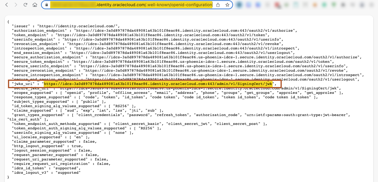Screen dimensions: 378x182
Task: Click the orange extension icon in the toolbar
Action: click(x=315, y=5)
